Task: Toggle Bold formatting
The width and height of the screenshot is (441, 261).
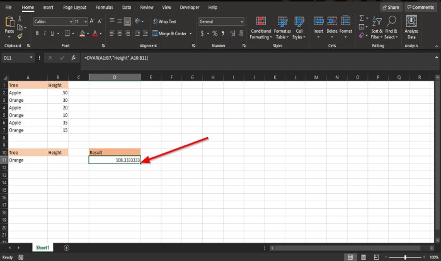Action: tap(37, 33)
